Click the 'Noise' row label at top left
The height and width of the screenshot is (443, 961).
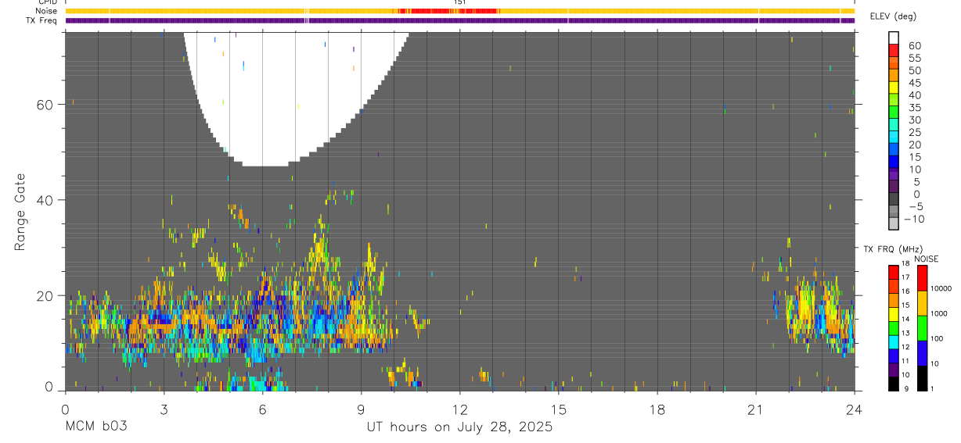click(48, 11)
